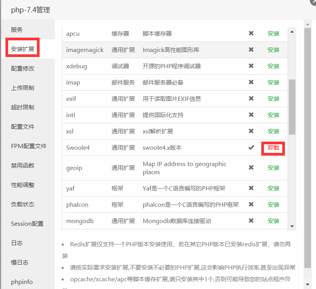Open the FPM配置文件 sidebar section
Image resolution: width=316 pixels, height=289 pixels.
click(29, 146)
